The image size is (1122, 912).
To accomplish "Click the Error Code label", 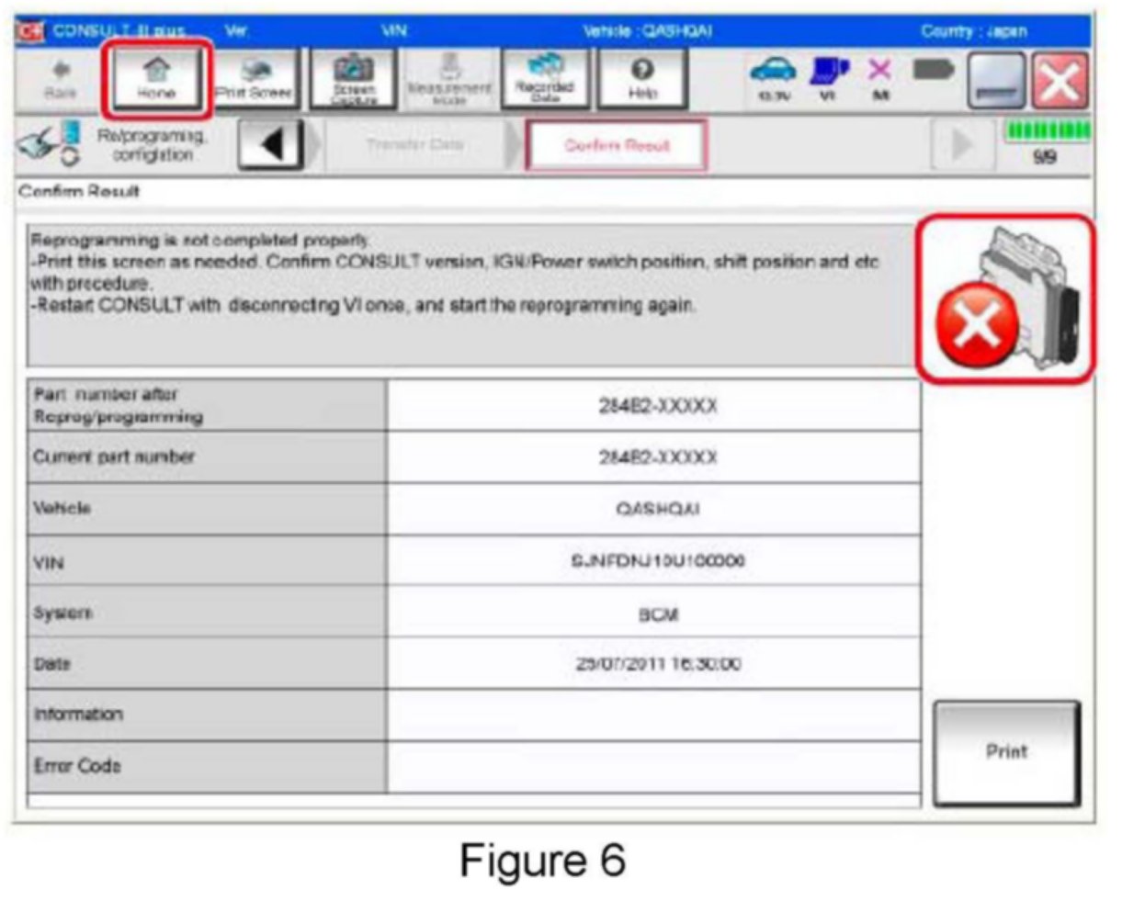I will 77,766.
